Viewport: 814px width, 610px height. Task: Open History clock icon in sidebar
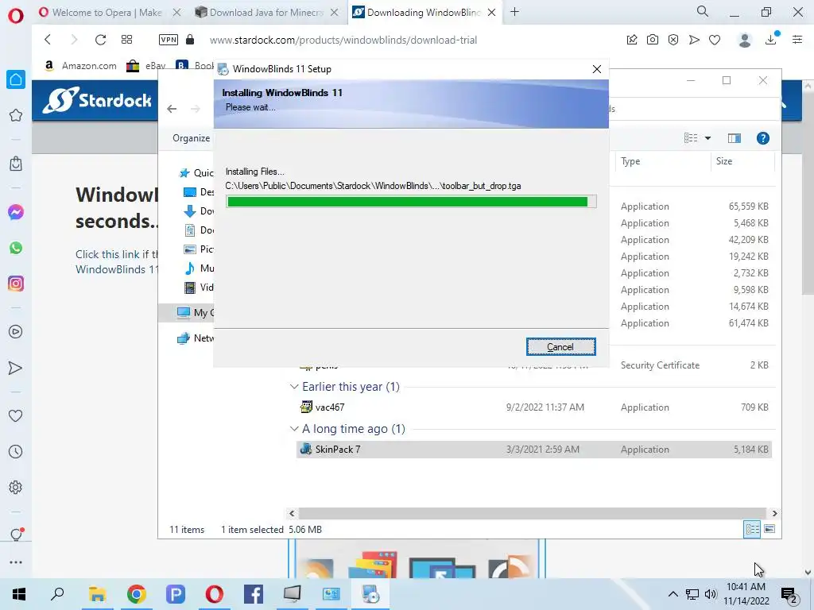pyautogui.click(x=16, y=452)
